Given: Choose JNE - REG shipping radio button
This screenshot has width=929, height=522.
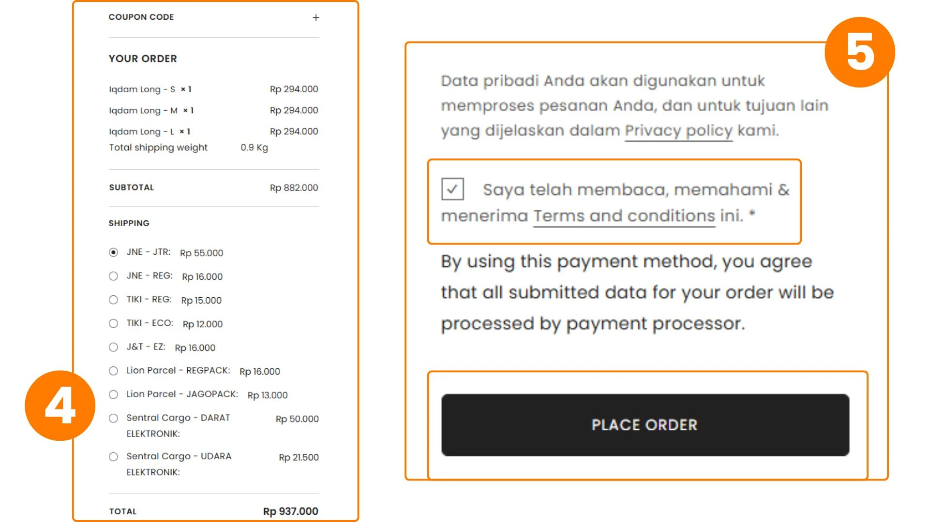Looking at the screenshot, I should coord(113,276).
